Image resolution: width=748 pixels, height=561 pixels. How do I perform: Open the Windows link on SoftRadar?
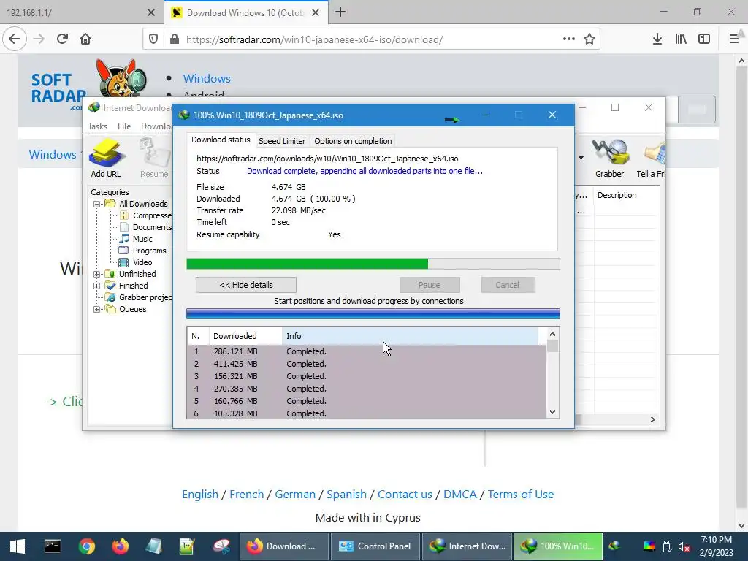(207, 79)
